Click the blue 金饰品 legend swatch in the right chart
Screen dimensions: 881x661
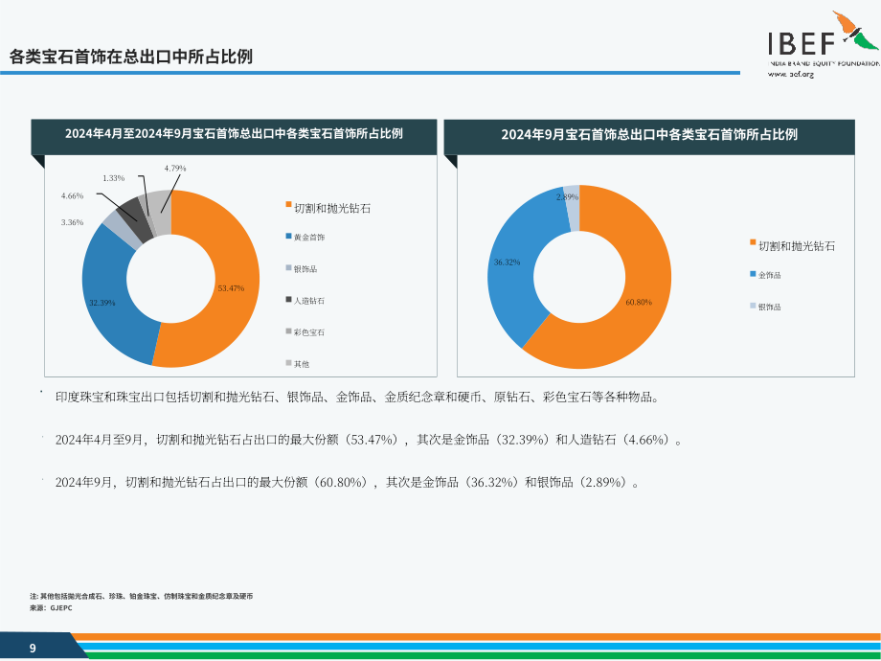(x=753, y=274)
